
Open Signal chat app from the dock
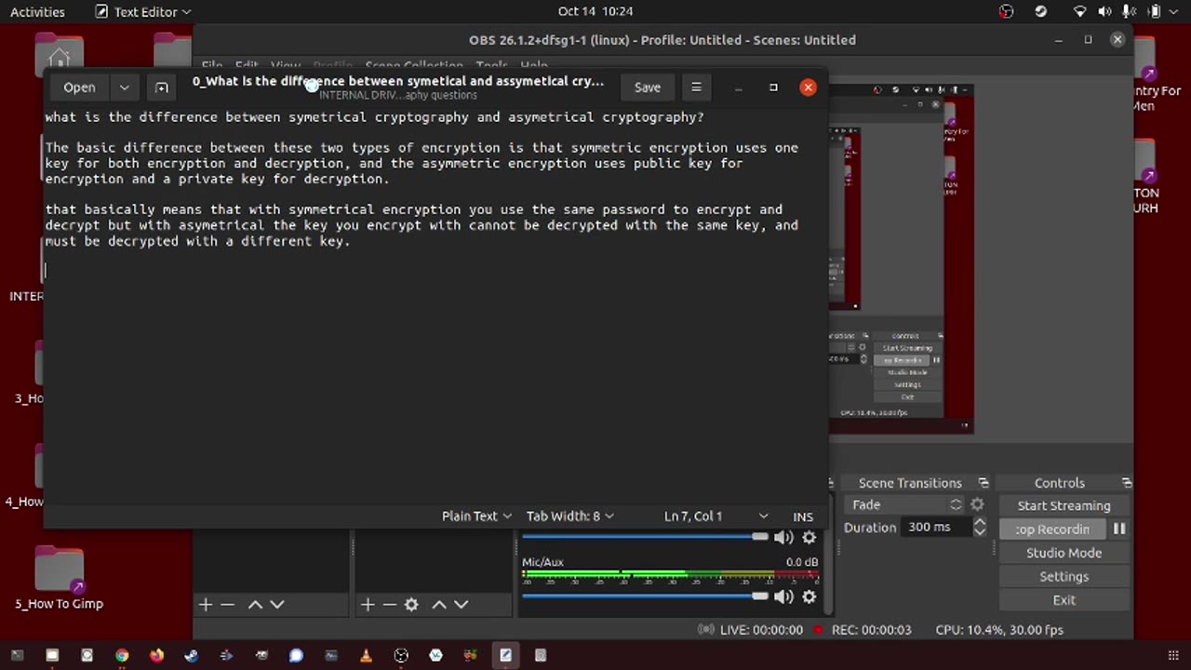point(296,655)
